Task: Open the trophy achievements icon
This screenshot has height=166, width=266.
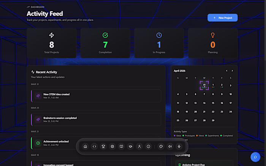Action: [103, 146]
